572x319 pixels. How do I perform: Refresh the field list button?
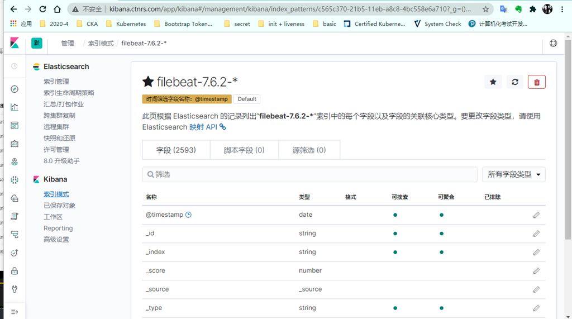point(514,82)
